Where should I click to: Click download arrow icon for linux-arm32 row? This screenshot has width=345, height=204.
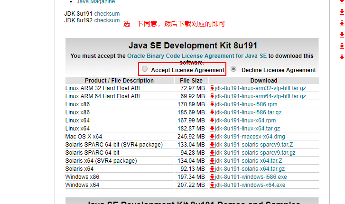212,88
